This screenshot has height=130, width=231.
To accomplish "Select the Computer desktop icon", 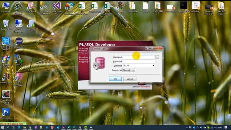I will click(x=6, y=7).
